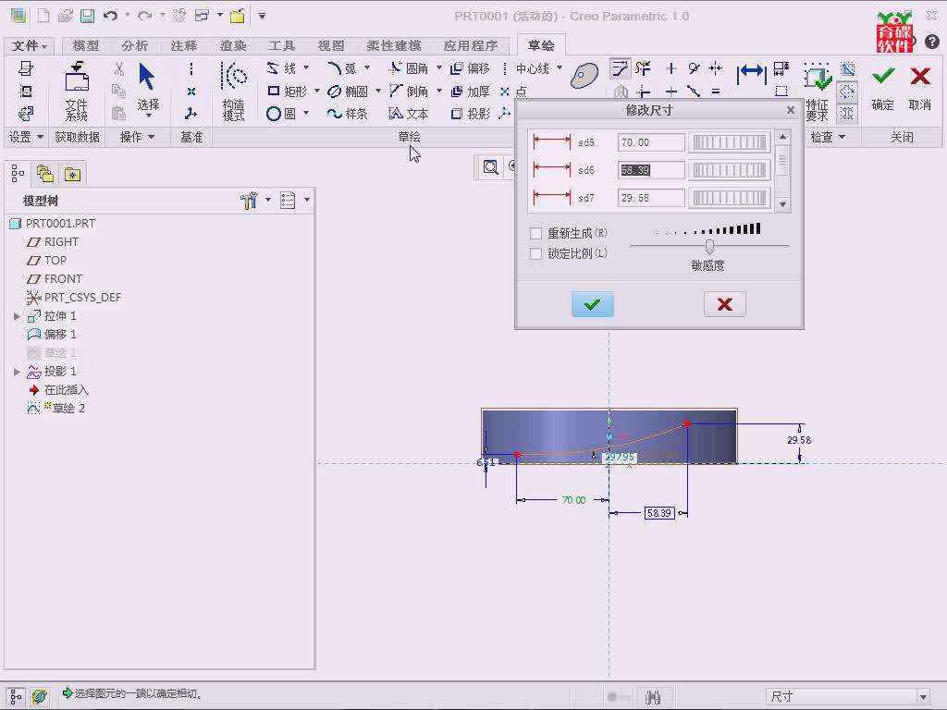Screen dimensions: 947x710
Task: Switch to the Analysis tab
Action: click(135, 46)
